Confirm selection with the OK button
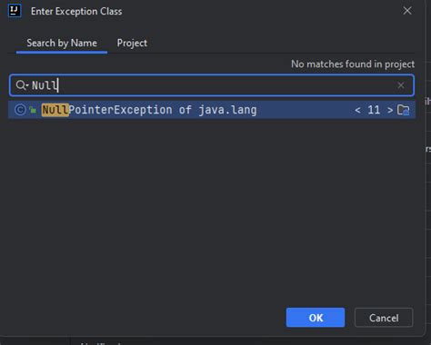431x345 pixels. coord(316,318)
